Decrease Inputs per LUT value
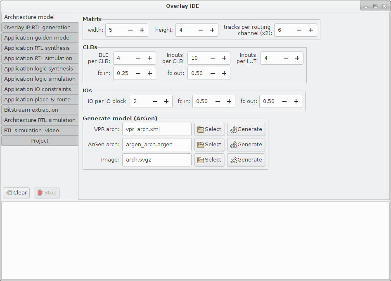 point(286,58)
